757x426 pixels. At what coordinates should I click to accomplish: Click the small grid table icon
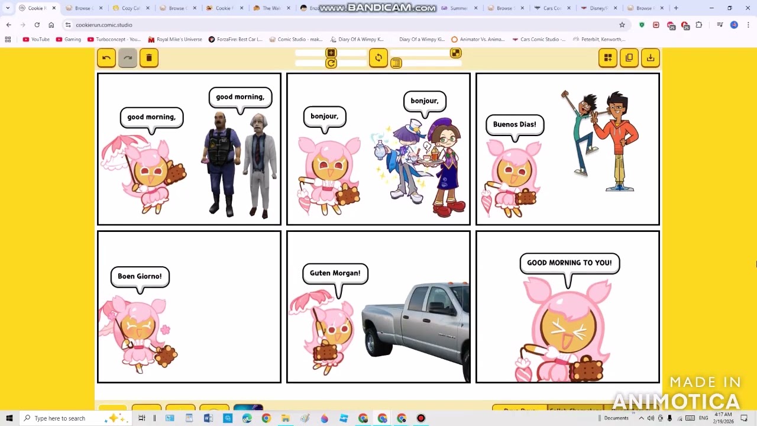(396, 63)
